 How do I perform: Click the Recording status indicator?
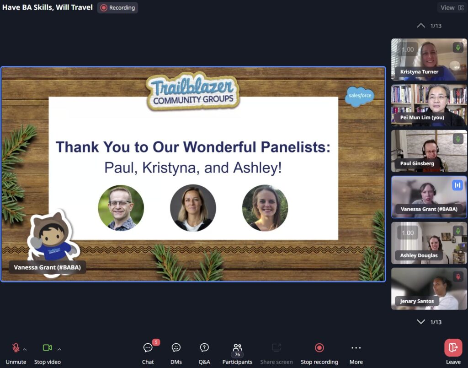coord(117,8)
